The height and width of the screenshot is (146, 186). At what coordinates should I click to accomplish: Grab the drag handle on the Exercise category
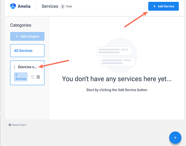pyautogui.click(x=15, y=67)
